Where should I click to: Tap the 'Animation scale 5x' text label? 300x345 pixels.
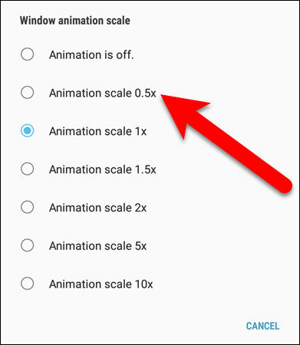[x=97, y=246]
